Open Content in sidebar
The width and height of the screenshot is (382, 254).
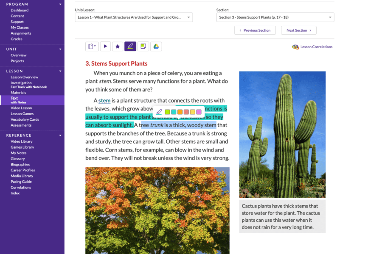(x=17, y=16)
